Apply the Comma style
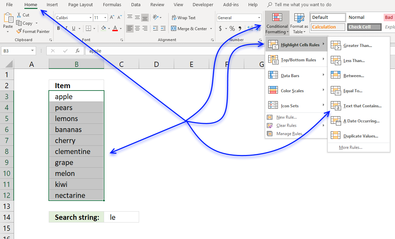This screenshot has width=395, height=239. [x=240, y=28]
